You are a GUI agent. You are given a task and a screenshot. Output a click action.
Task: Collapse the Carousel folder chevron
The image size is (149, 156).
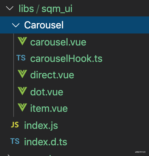16,25
